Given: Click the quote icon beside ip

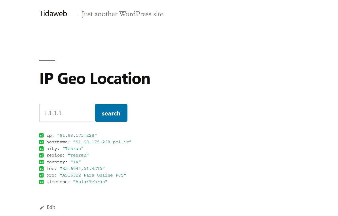Looking at the screenshot, I should click(42, 135).
